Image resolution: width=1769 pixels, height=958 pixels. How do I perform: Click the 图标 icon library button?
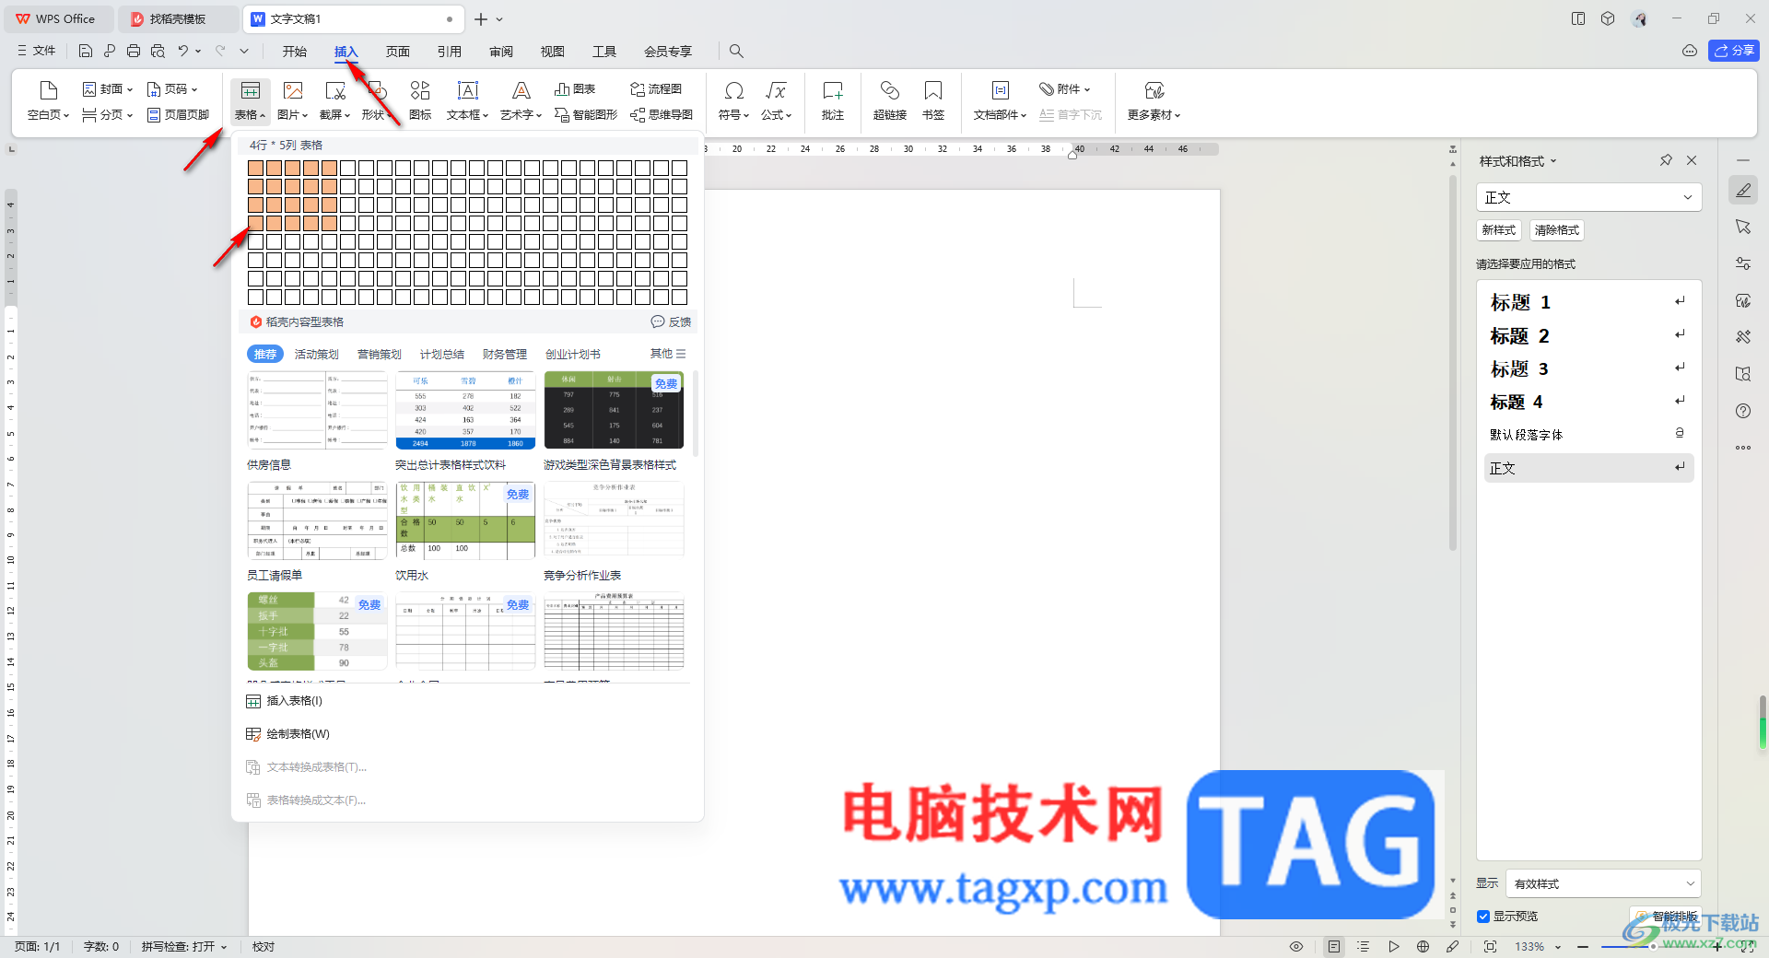pyautogui.click(x=420, y=101)
